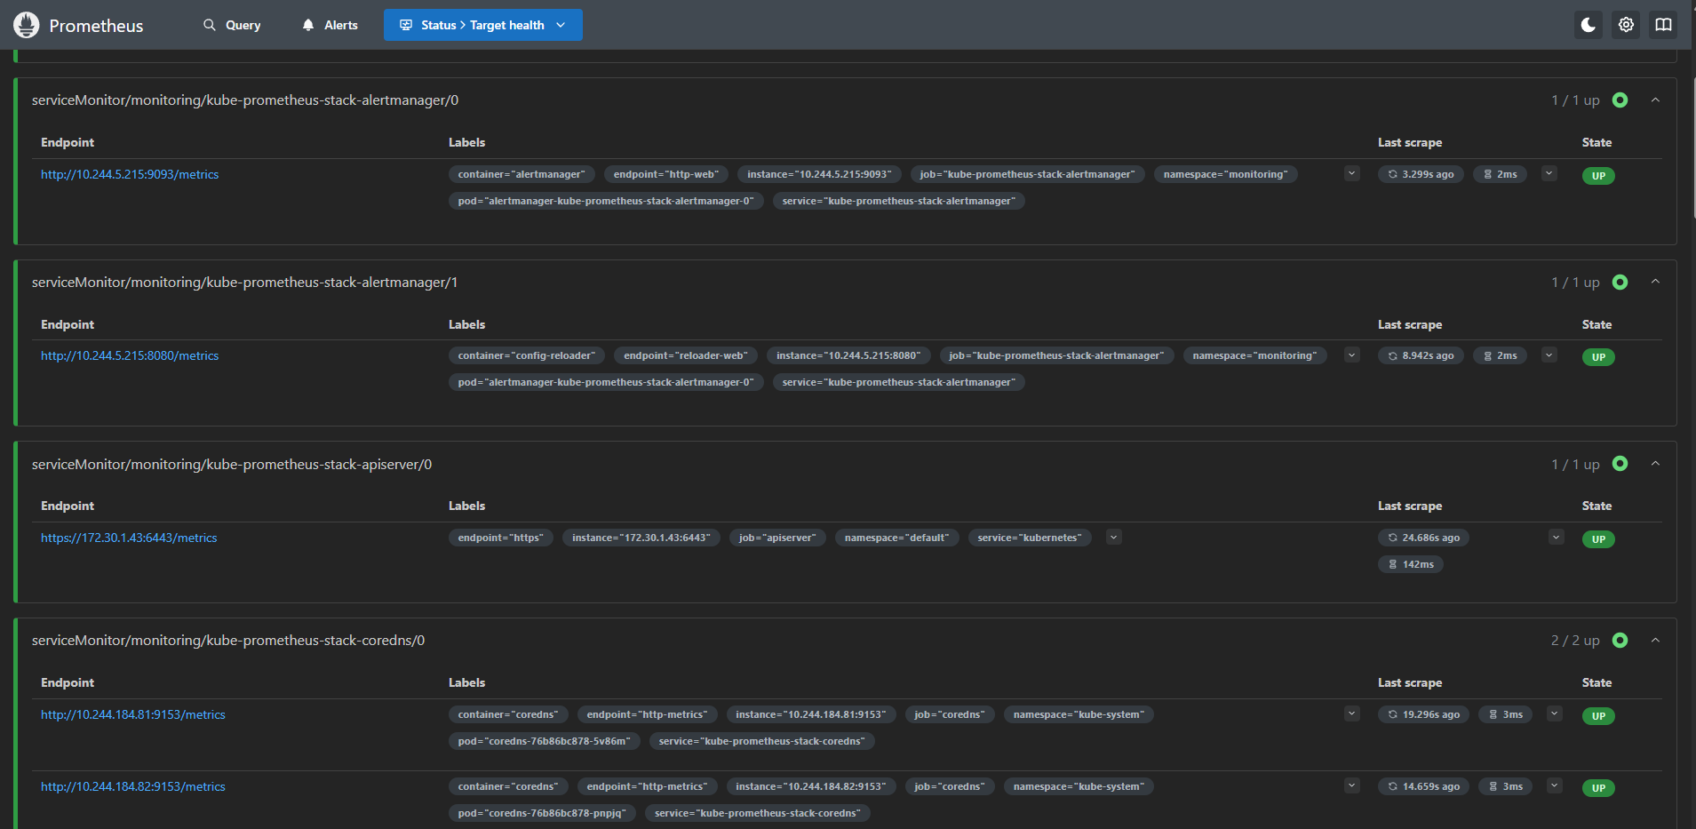
Task: Open endpoint https://172.30.1.43:6443/metrics
Action: coord(129,538)
